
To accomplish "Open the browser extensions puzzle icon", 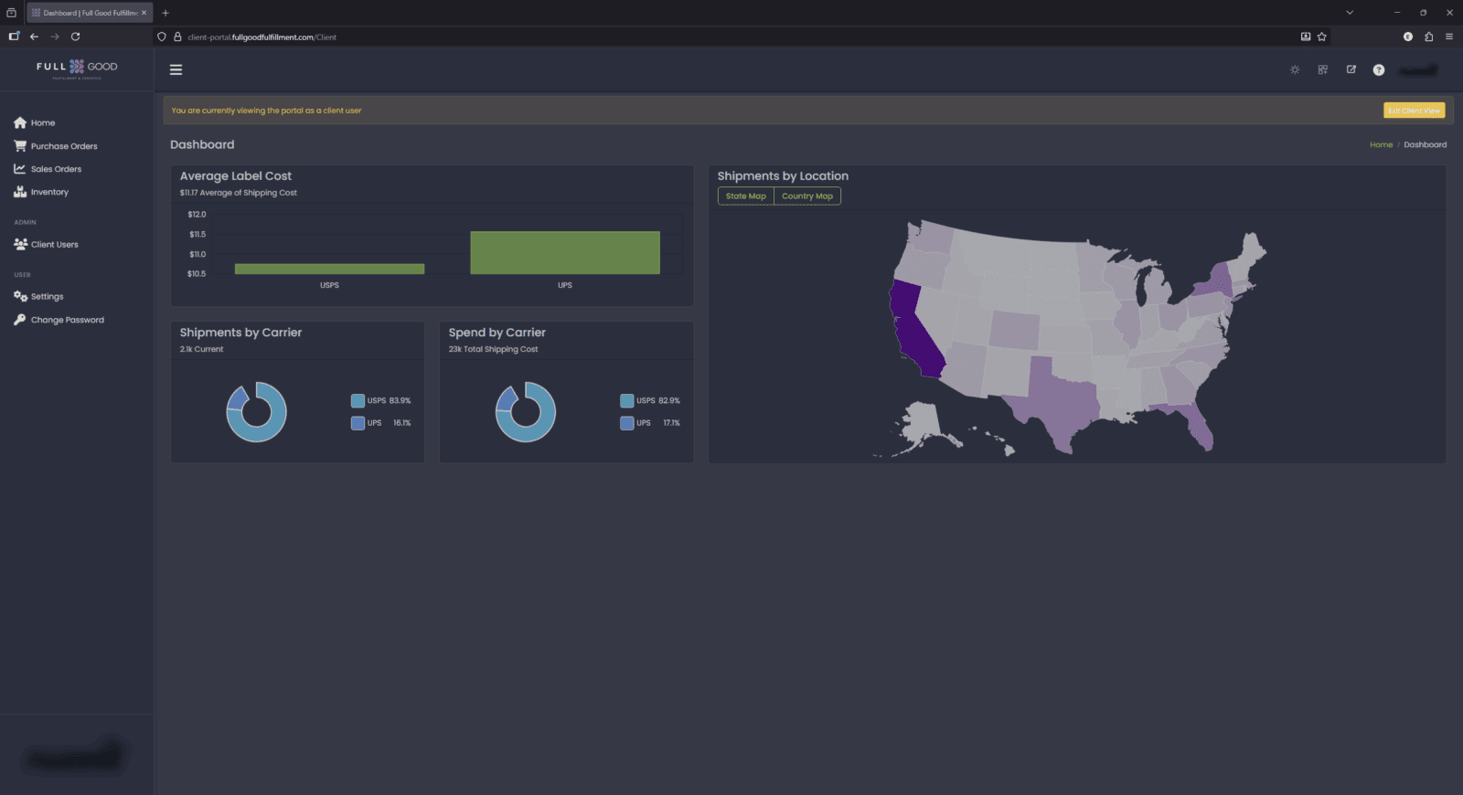I will click(1429, 37).
